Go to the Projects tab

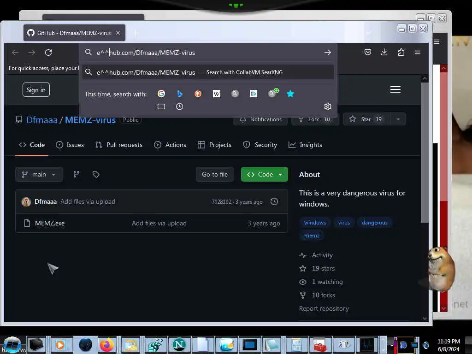click(214, 145)
